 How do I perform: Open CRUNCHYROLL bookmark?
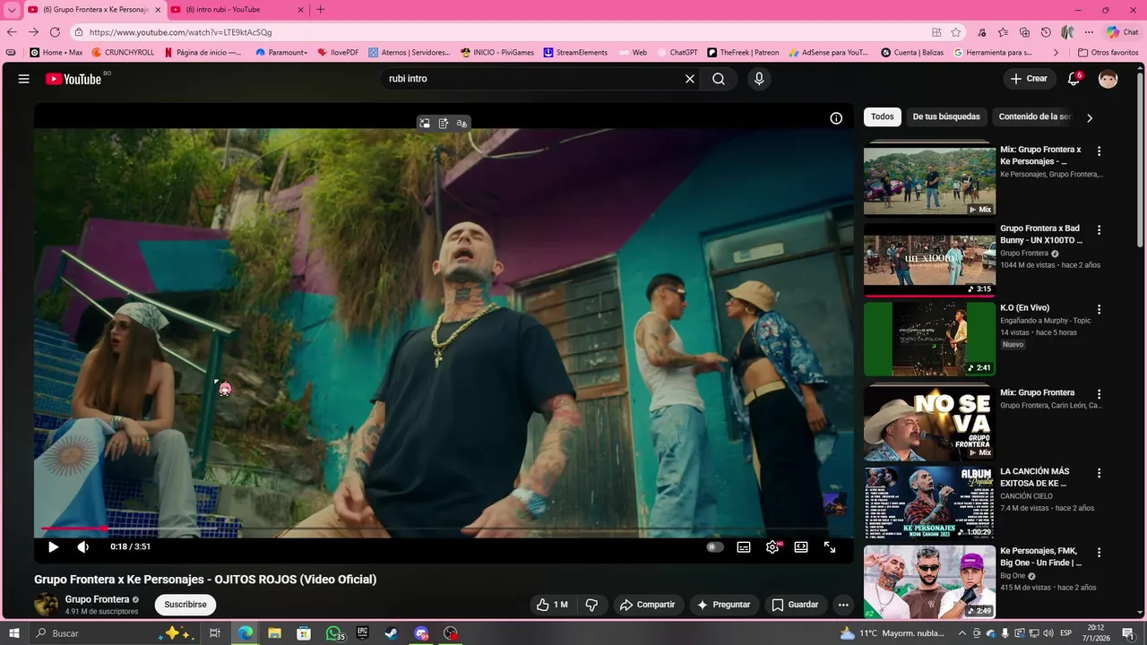click(x=123, y=53)
